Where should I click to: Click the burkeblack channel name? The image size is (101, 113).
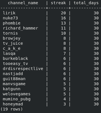tap(15, 58)
